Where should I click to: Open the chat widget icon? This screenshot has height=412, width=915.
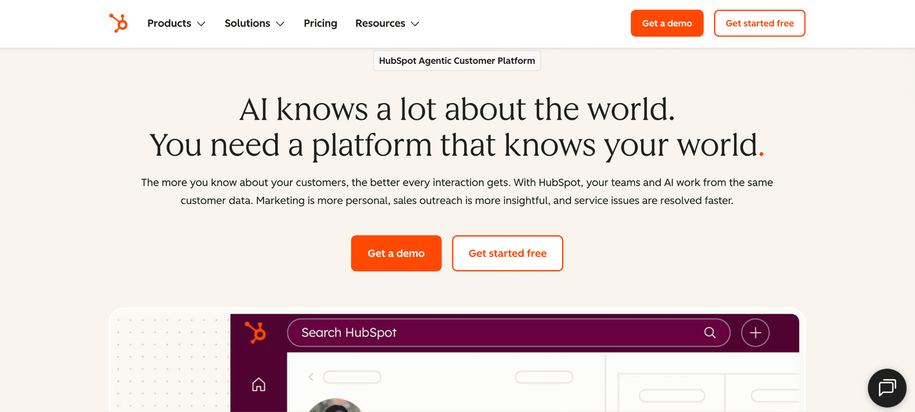tap(887, 387)
